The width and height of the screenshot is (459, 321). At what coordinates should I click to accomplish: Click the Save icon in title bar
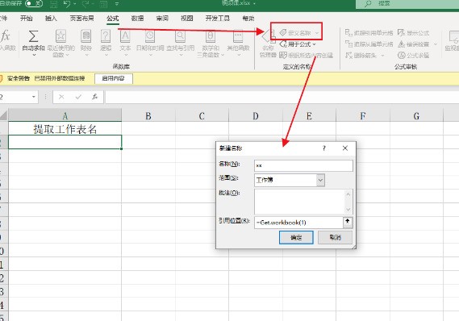point(53,4)
